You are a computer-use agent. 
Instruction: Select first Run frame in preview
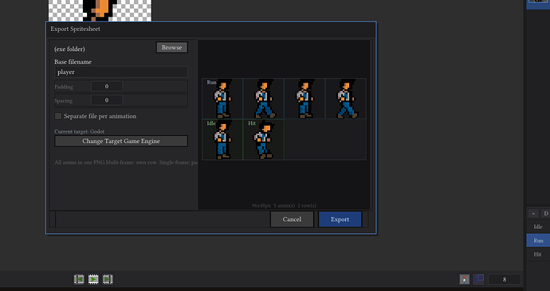point(222,99)
